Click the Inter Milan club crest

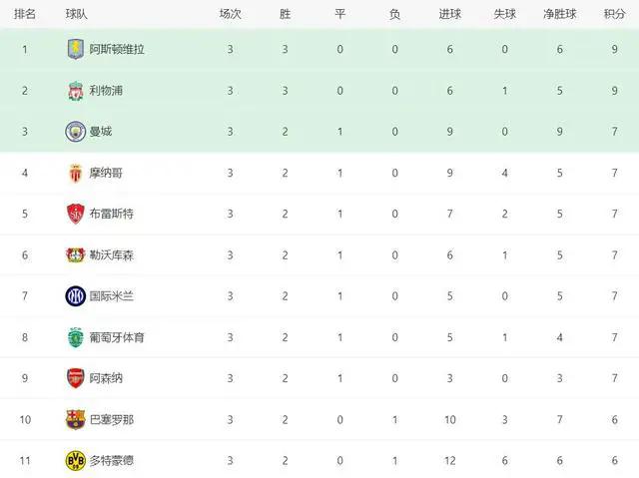(76, 296)
